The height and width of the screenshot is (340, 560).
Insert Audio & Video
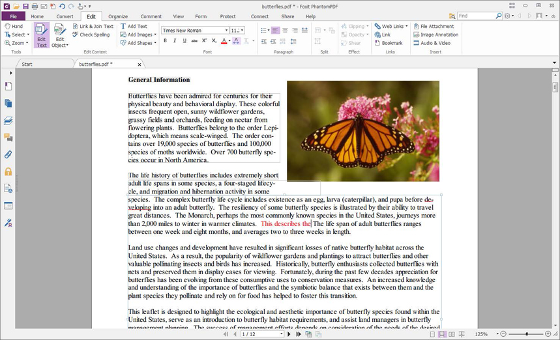pos(432,43)
